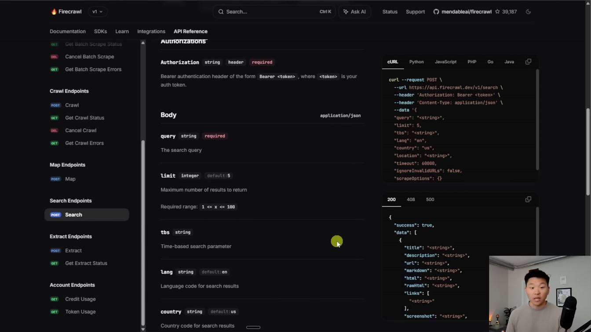
Task: Click the application/json label
Action: pyautogui.click(x=340, y=115)
